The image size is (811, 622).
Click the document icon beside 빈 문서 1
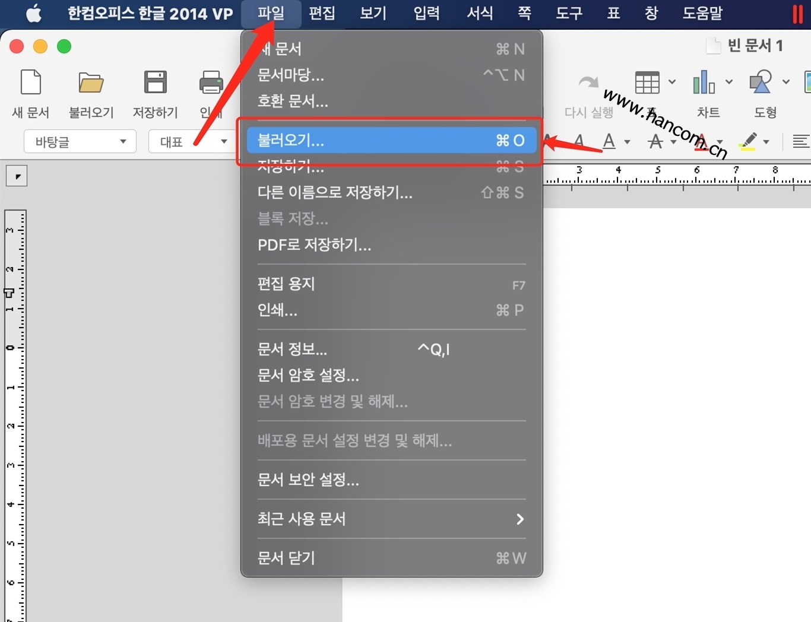point(713,46)
